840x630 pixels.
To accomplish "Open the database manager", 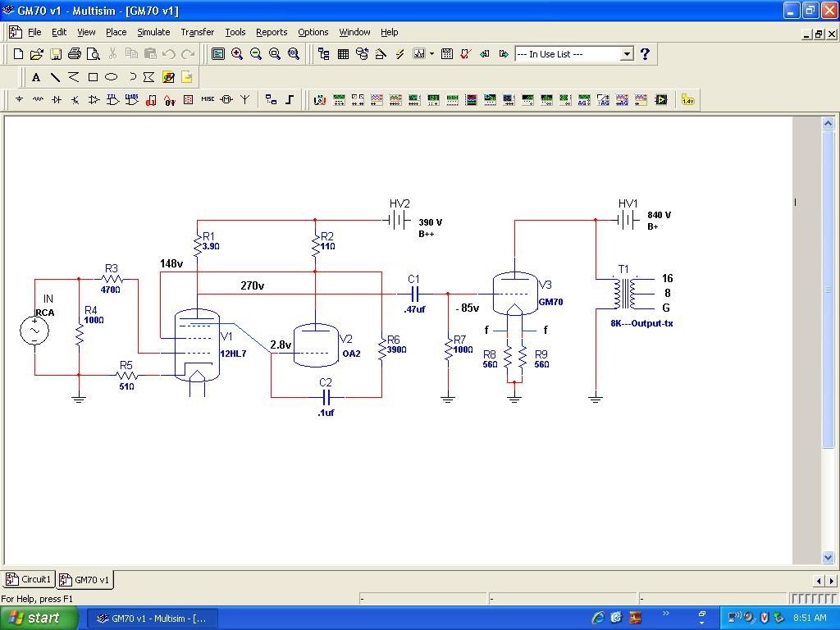I will click(362, 54).
